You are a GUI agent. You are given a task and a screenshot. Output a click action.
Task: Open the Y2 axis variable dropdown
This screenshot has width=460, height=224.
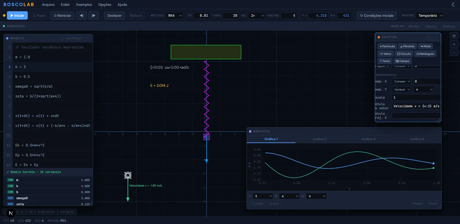point(316,196)
